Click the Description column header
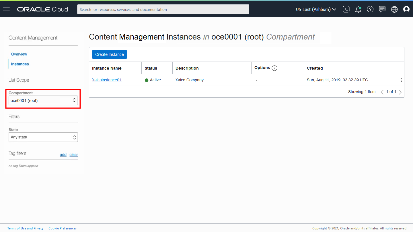The width and height of the screenshot is (413, 232). 187,68
